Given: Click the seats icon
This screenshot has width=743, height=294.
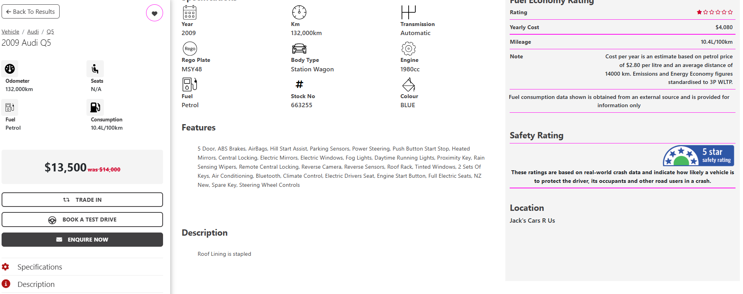Looking at the screenshot, I should click(x=95, y=69).
